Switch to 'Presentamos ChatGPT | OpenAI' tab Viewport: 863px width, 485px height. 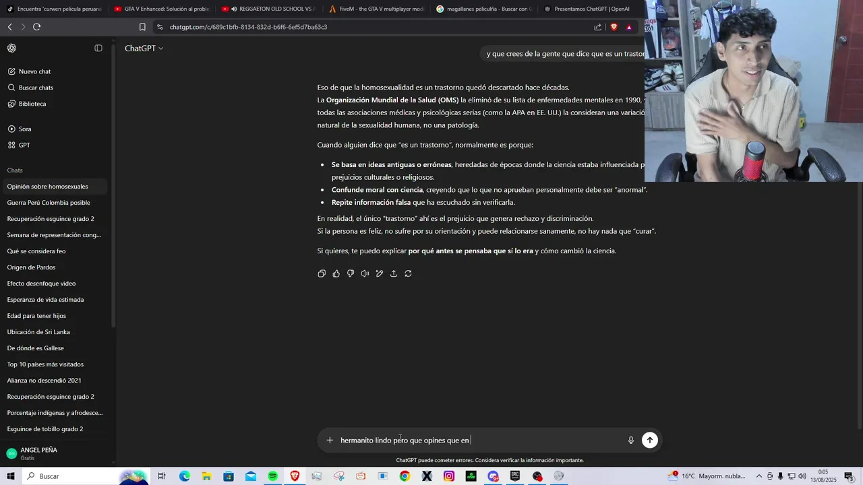(591, 9)
